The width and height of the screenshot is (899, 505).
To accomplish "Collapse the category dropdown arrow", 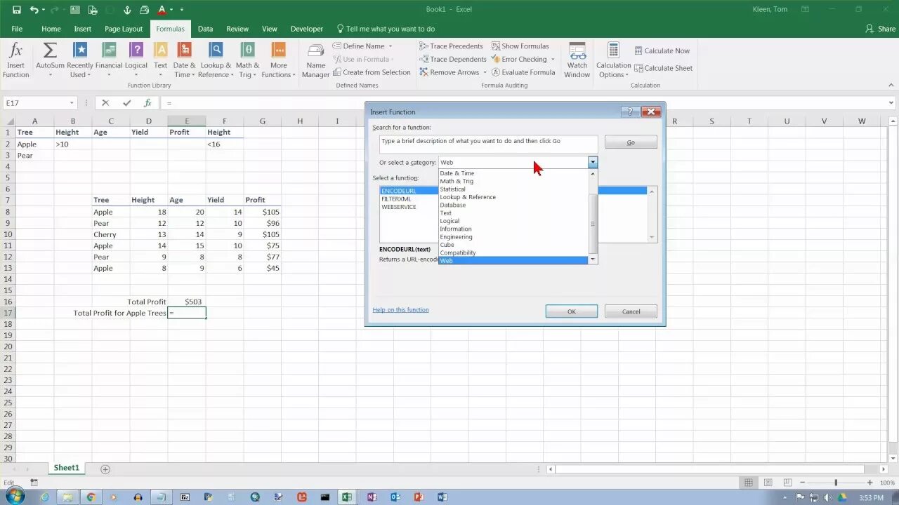I will [x=593, y=163].
